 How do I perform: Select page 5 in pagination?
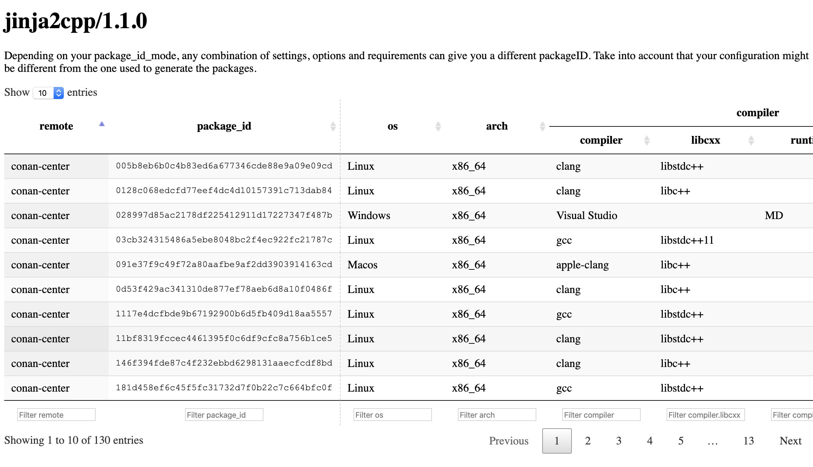point(681,441)
